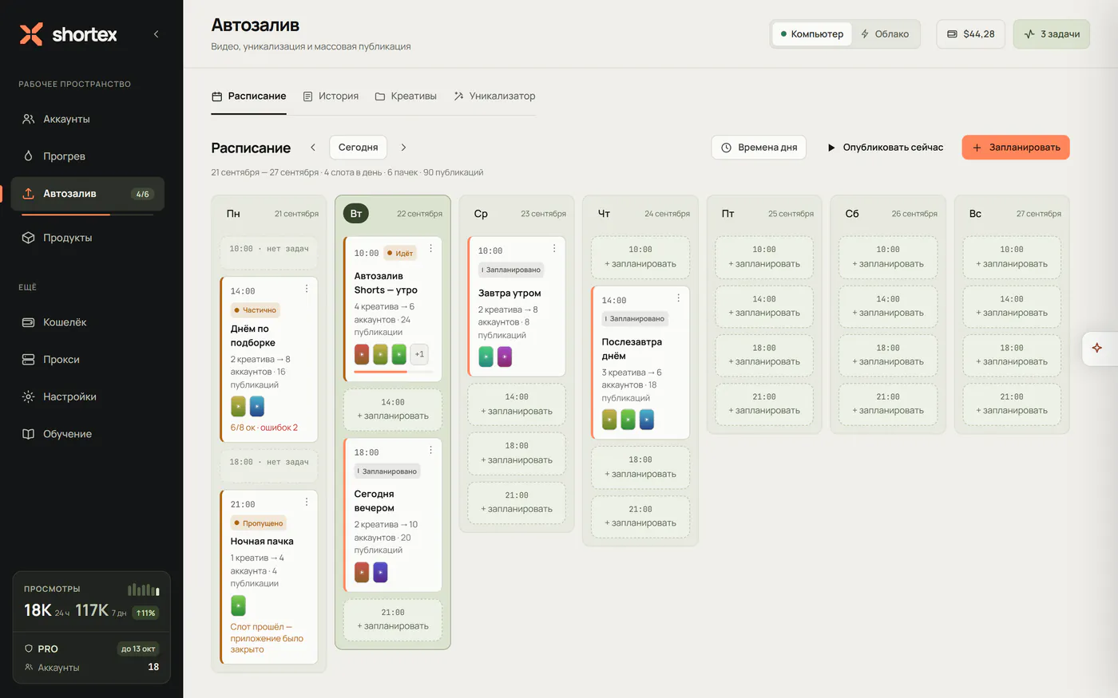Go to the next week

point(403,148)
